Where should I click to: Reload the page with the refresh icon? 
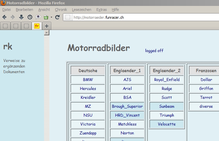coord(58,17)
